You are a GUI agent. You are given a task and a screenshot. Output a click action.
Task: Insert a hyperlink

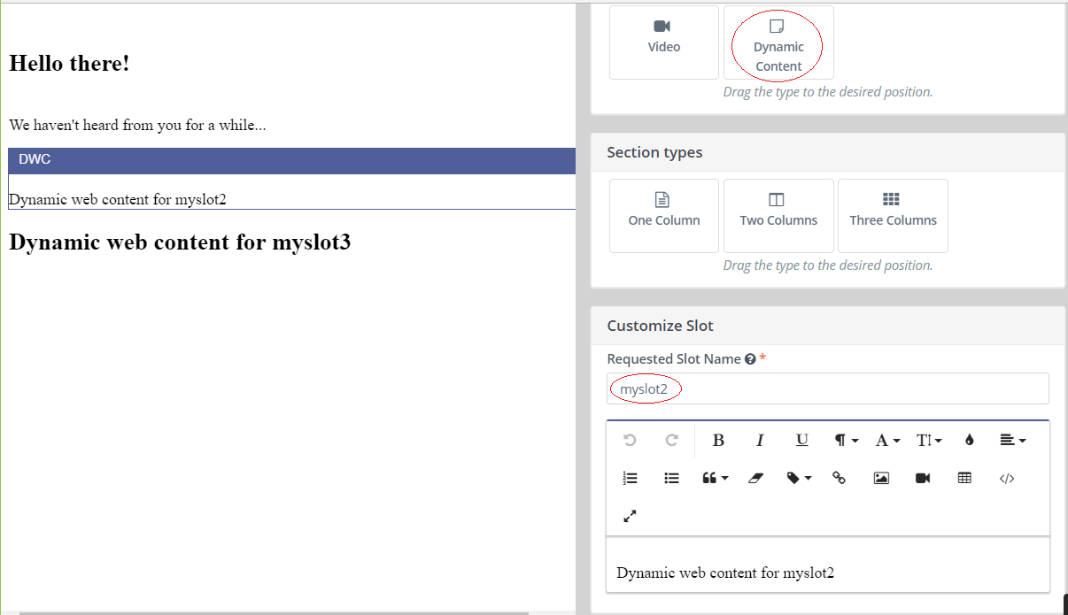click(839, 478)
